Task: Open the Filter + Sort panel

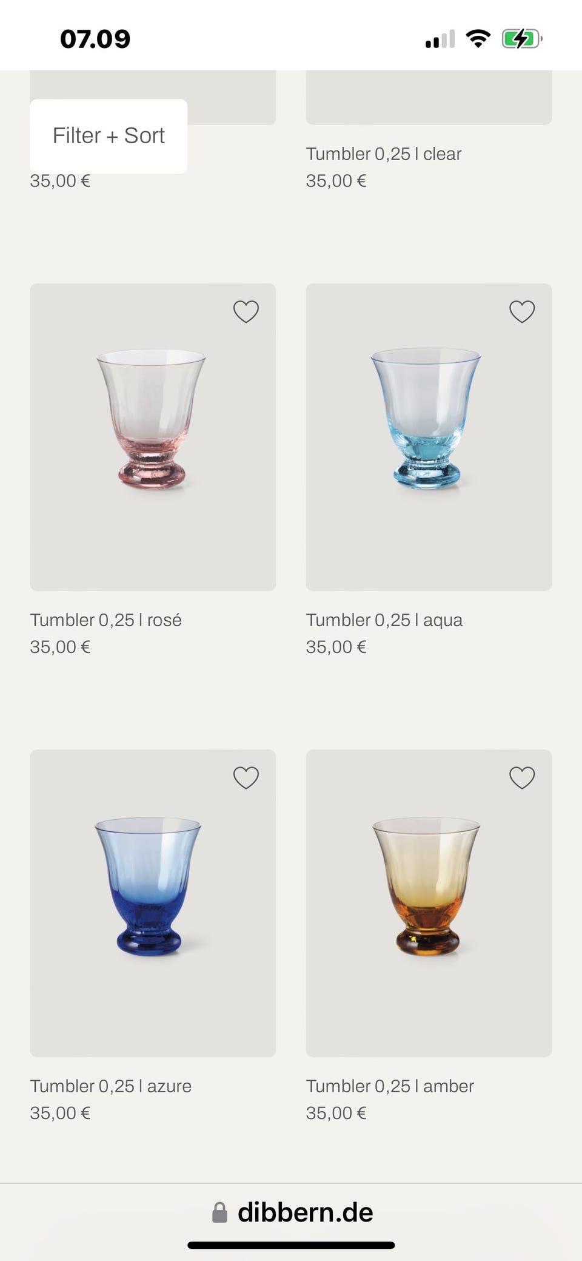Action: click(x=109, y=136)
